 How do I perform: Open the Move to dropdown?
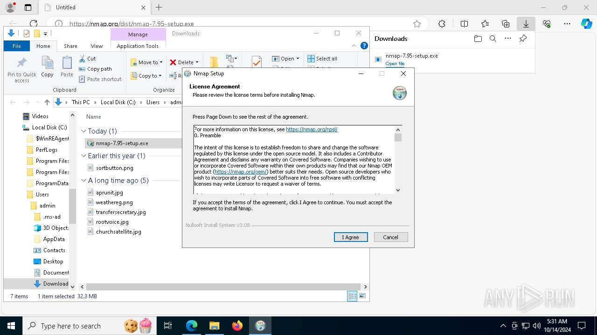(x=146, y=62)
